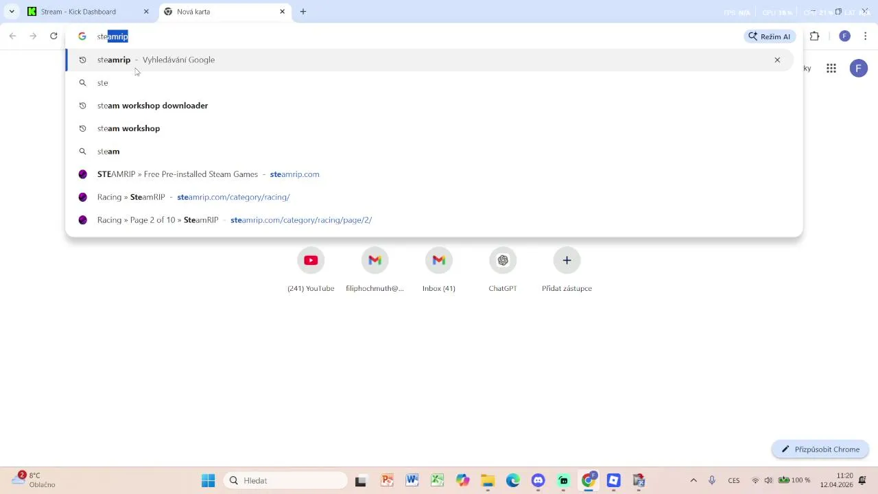Open the notification bell in the tray
This screenshot has width=878, height=494.
coord(863,480)
